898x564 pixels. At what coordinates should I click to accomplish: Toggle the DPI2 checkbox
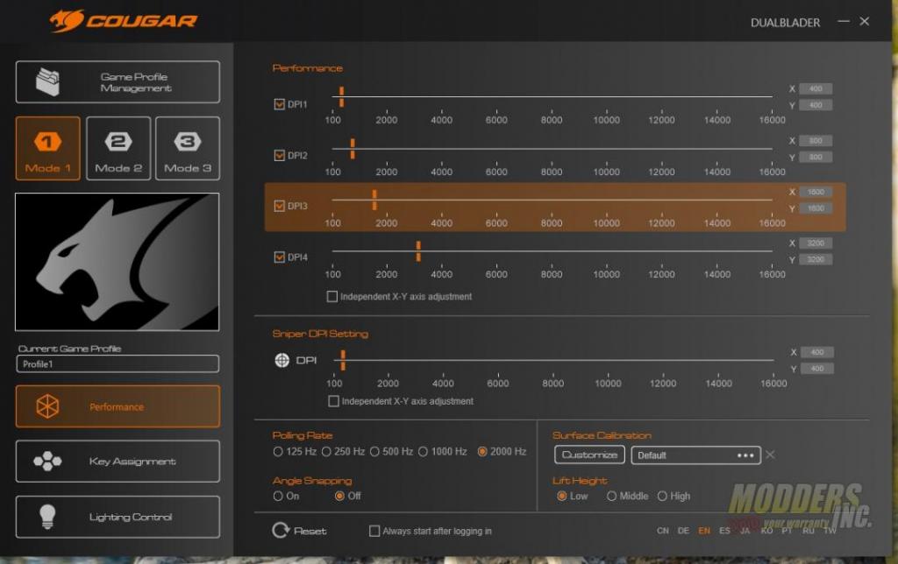[x=280, y=155]
